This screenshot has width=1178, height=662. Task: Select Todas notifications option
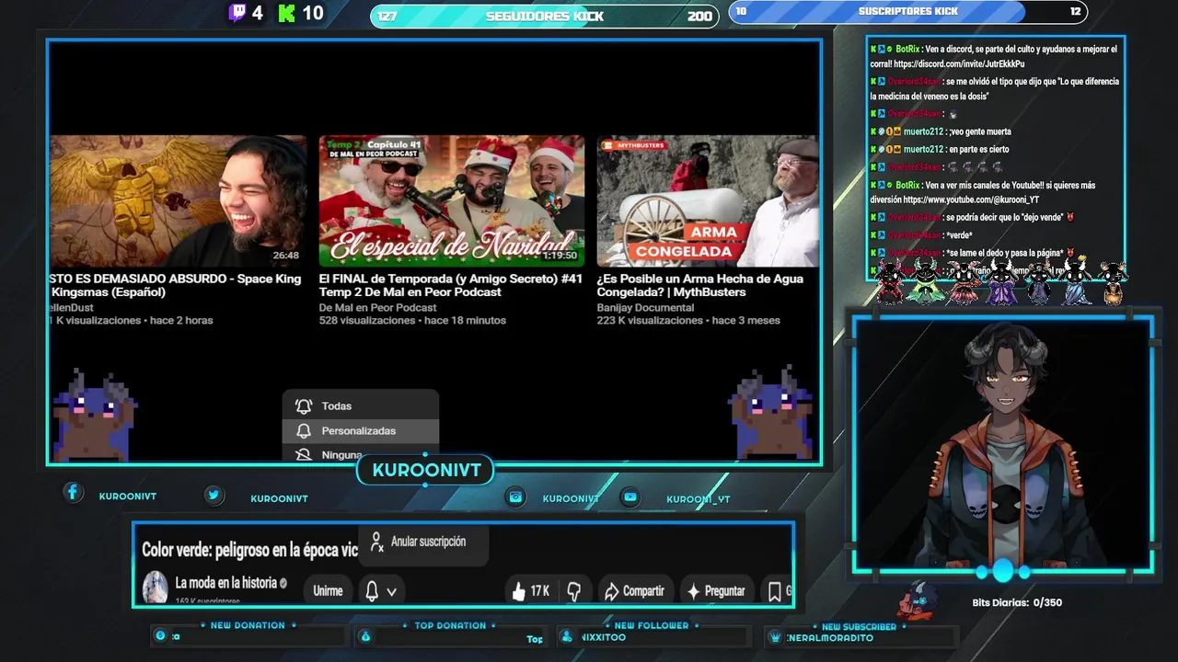click(360, 405)
